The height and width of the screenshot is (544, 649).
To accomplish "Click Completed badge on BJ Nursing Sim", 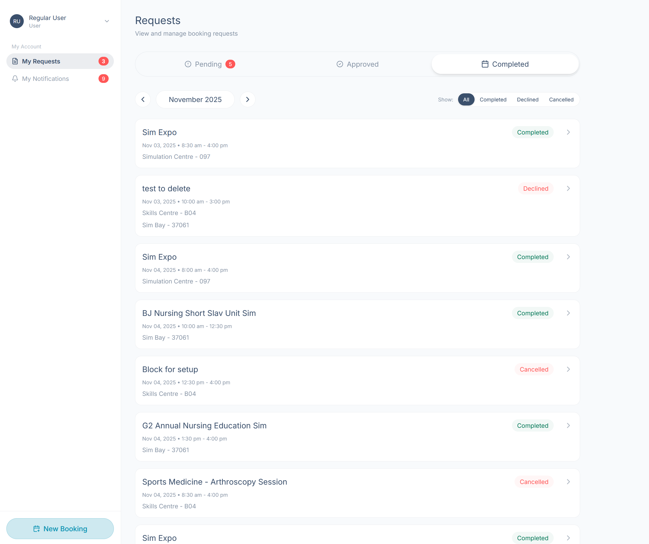I will [x=533, y=313].
